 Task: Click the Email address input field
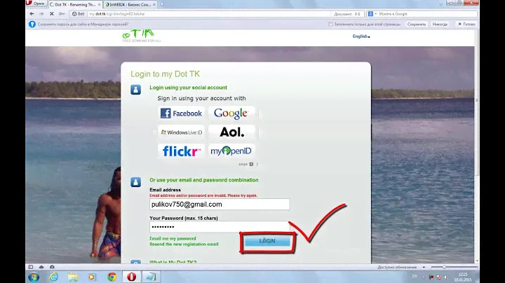click(x=219, y=205)
